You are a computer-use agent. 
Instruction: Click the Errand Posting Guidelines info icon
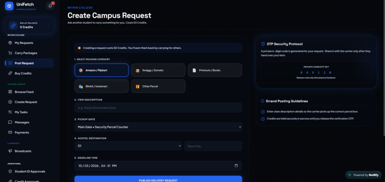pyautogui.click(x=263, y=101)
